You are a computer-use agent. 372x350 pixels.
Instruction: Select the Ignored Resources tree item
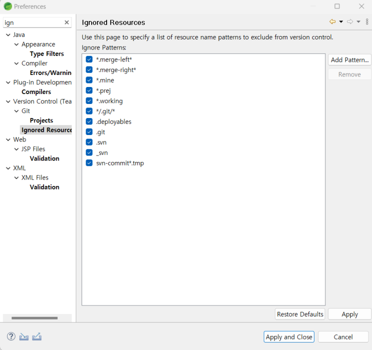46,130
